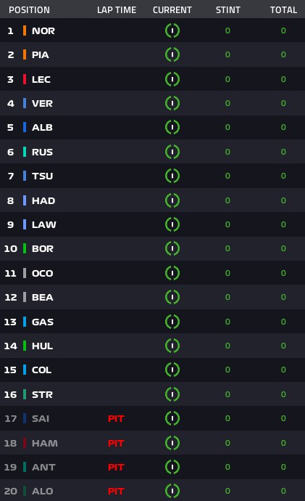The height and width of the screenshot is (501, 305).
Task: Click the STINT column header
Action: 228,10
